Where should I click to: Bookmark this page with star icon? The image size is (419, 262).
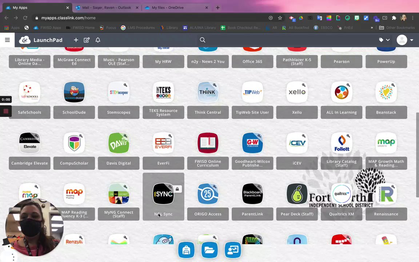pos(280,18)
